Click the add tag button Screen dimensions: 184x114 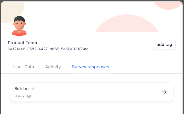pos(164,45)
